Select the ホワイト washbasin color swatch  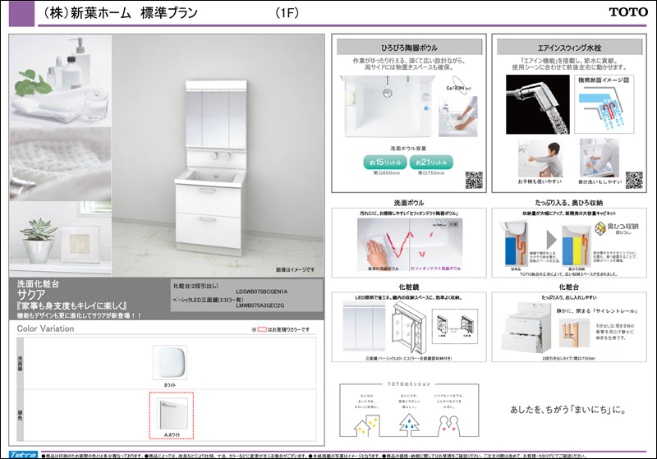click(x=170, y=363)
